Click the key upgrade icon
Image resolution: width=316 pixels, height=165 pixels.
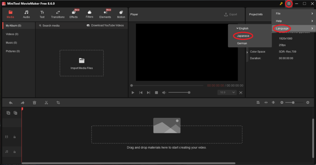click(281, 4)
